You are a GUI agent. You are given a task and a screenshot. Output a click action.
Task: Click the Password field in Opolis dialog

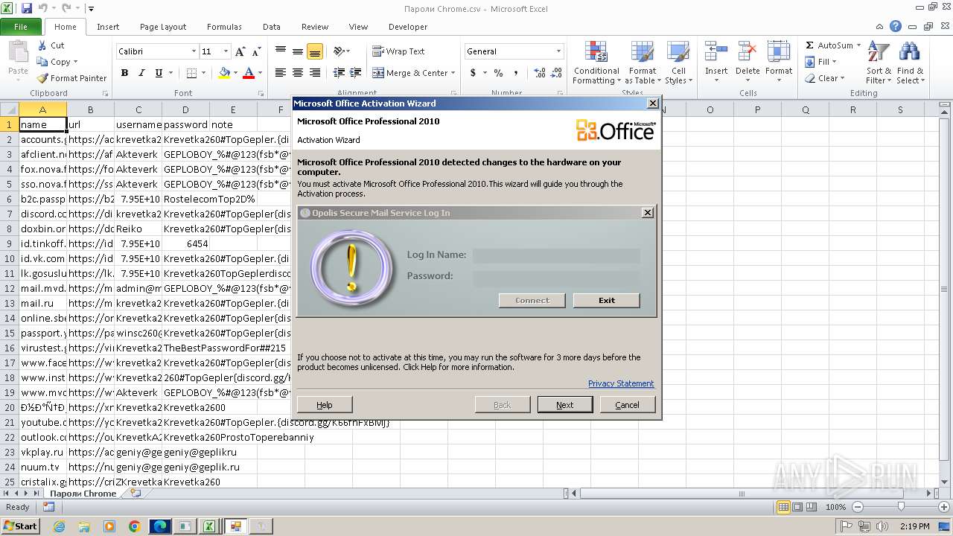pos(556,278)
